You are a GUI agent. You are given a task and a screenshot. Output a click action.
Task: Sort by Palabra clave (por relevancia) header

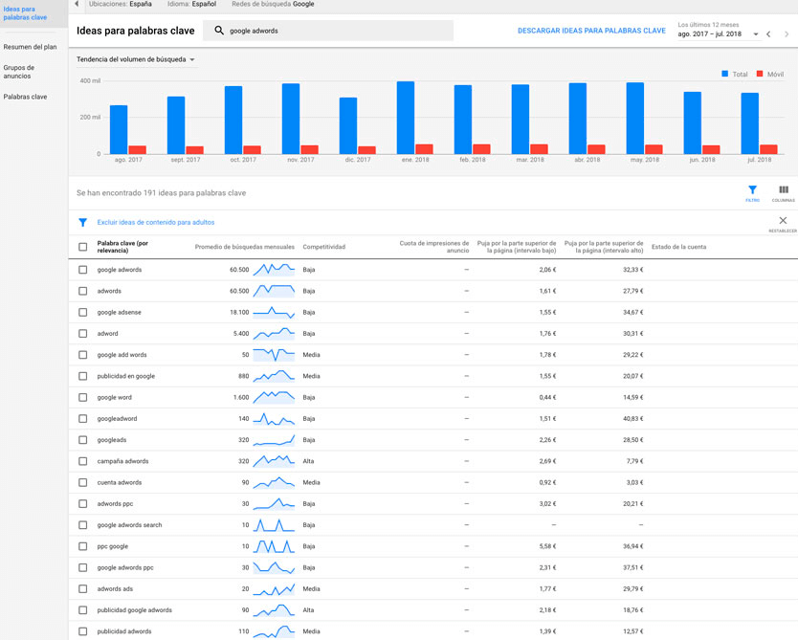[122, 247]
